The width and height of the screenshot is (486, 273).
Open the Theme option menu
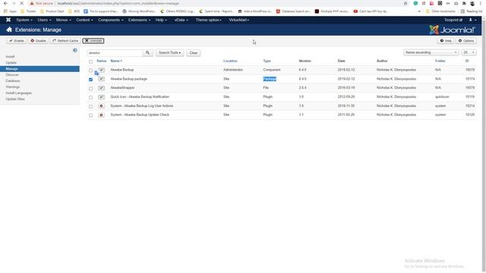[x=208, y=20]
